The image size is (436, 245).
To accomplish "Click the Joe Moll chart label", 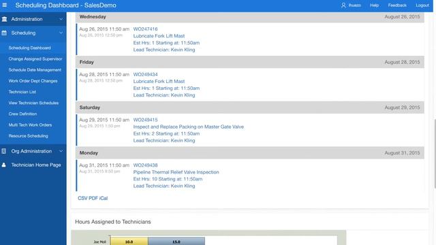I will click(x=99, y=242).
